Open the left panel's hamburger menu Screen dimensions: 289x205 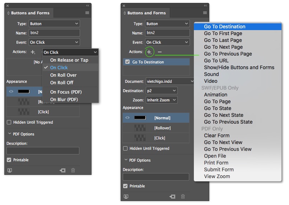(x=87, y=13)
